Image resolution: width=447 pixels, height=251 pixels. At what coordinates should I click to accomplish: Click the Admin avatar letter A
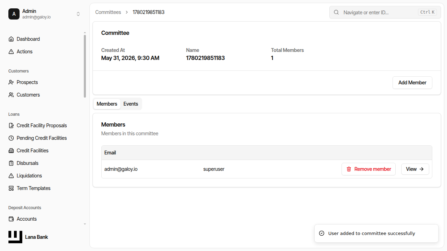(14, 14)
